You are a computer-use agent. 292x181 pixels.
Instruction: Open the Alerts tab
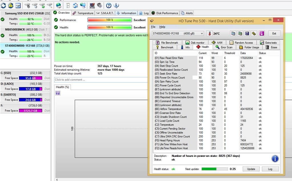click(187, 13)
